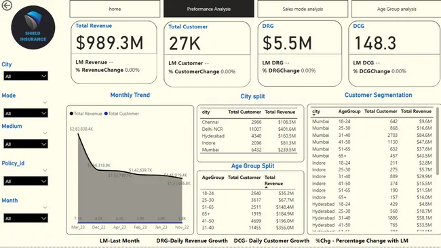Screen dimensions: 441x248
Task: Click Indore 31-40 revenue $29.9M
Action: (x=424, y=176)
